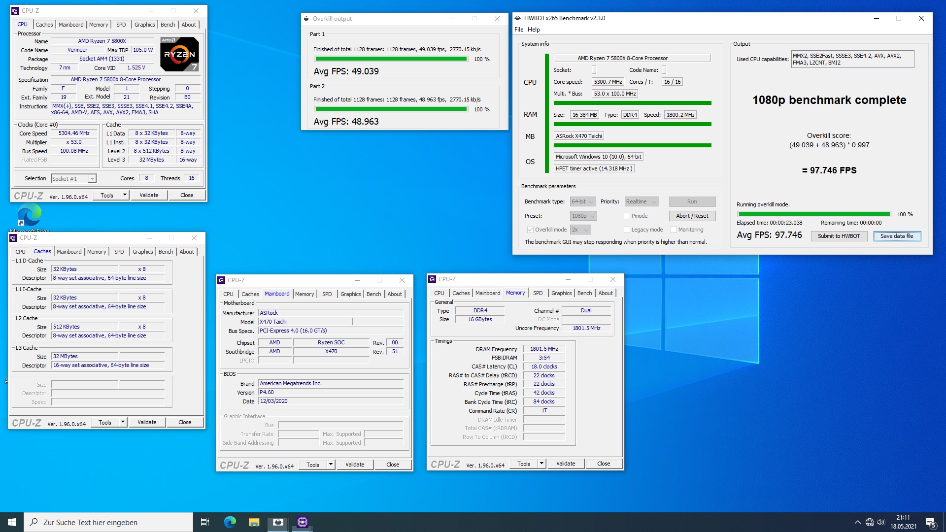The height and width of the screenshot is (532, 946).
Task: Open the Benchmark type 64-bit dropdown
Action: [583, 201]
